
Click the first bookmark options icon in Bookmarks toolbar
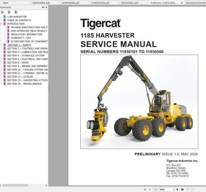coord(2,12)
